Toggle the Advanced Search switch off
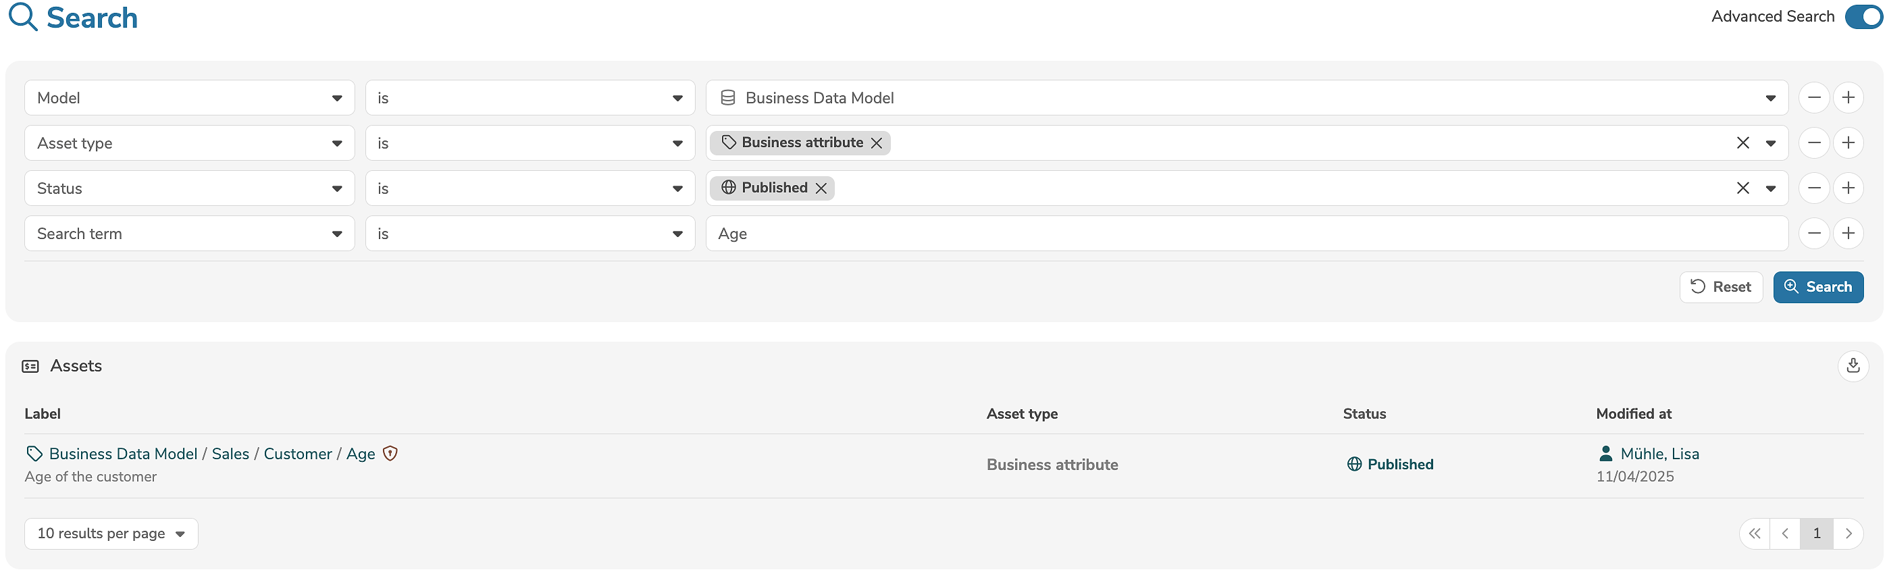The image size is (1887, 574). 1862,17
